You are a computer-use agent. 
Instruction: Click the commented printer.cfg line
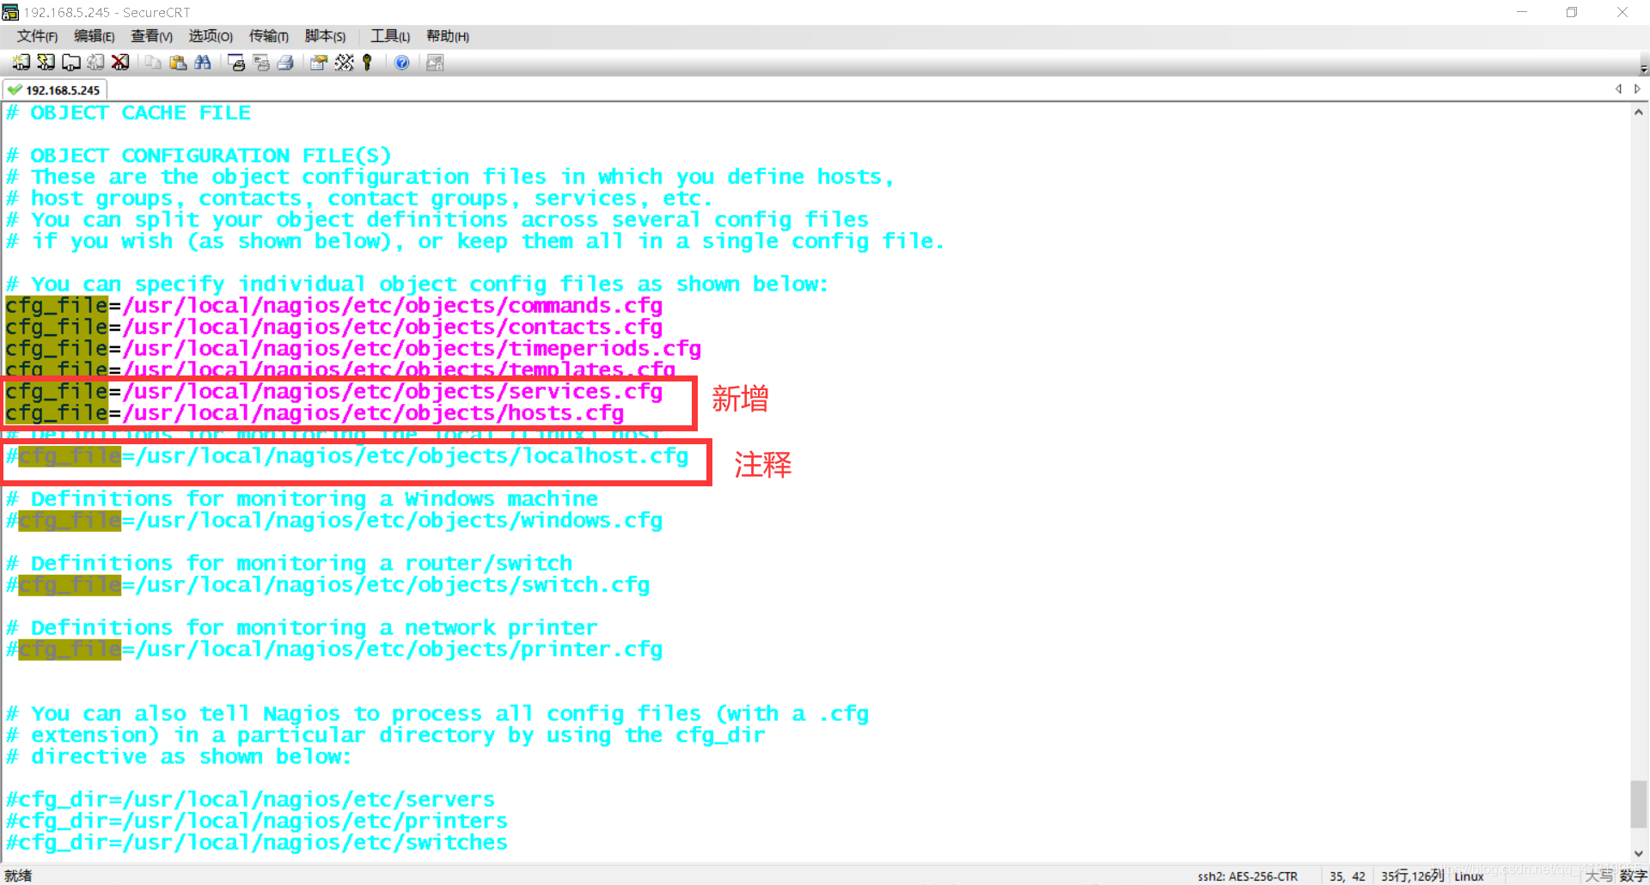click(x=334, y=650)
